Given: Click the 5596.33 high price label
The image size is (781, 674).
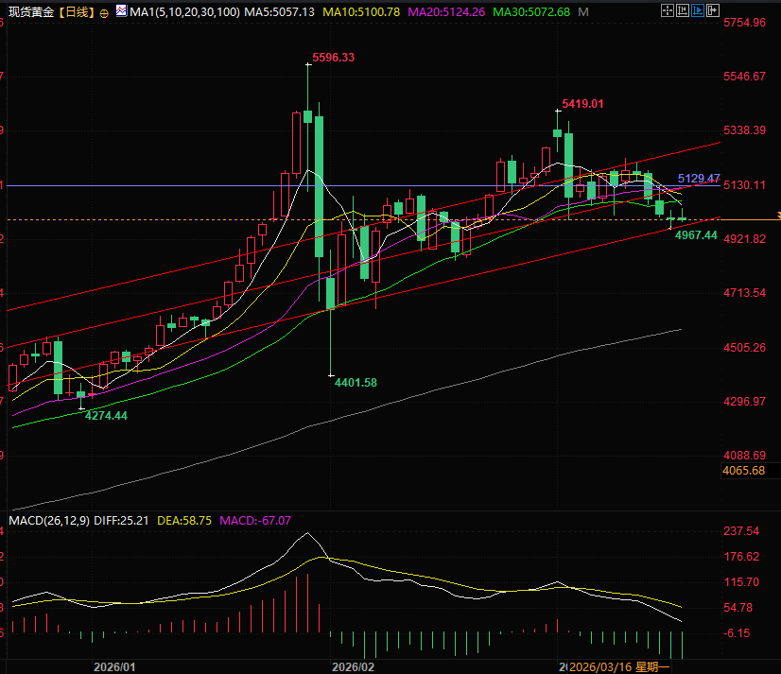Looking at the screenshot, I should (x=333, y=58).
